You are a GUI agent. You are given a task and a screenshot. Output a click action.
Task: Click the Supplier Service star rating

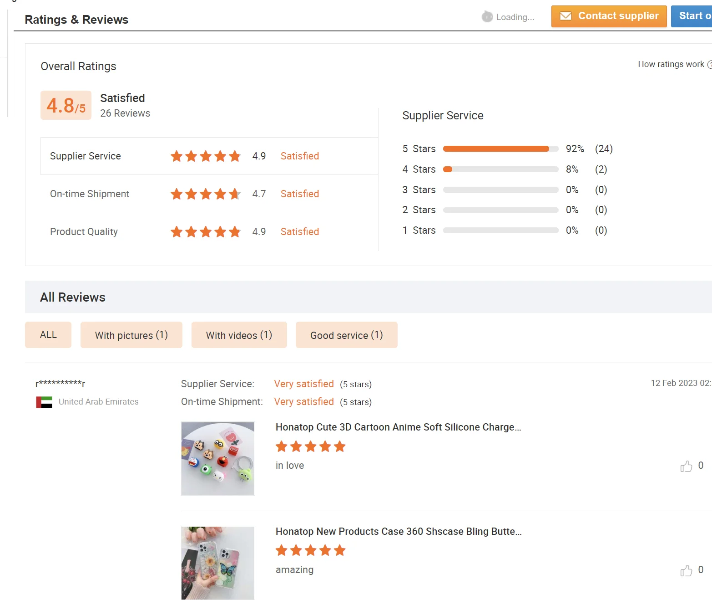[x=206, y=156]
